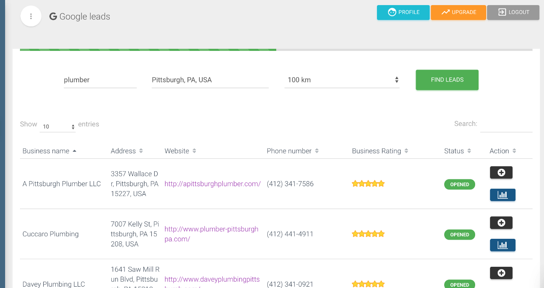Image resolution: width=544 pixels, height=288 pixels.
Task: Sort table by Action column
Action: point(503,151)
